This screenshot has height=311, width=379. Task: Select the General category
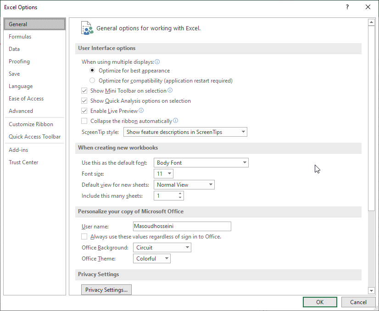click(x=34, y=24)
